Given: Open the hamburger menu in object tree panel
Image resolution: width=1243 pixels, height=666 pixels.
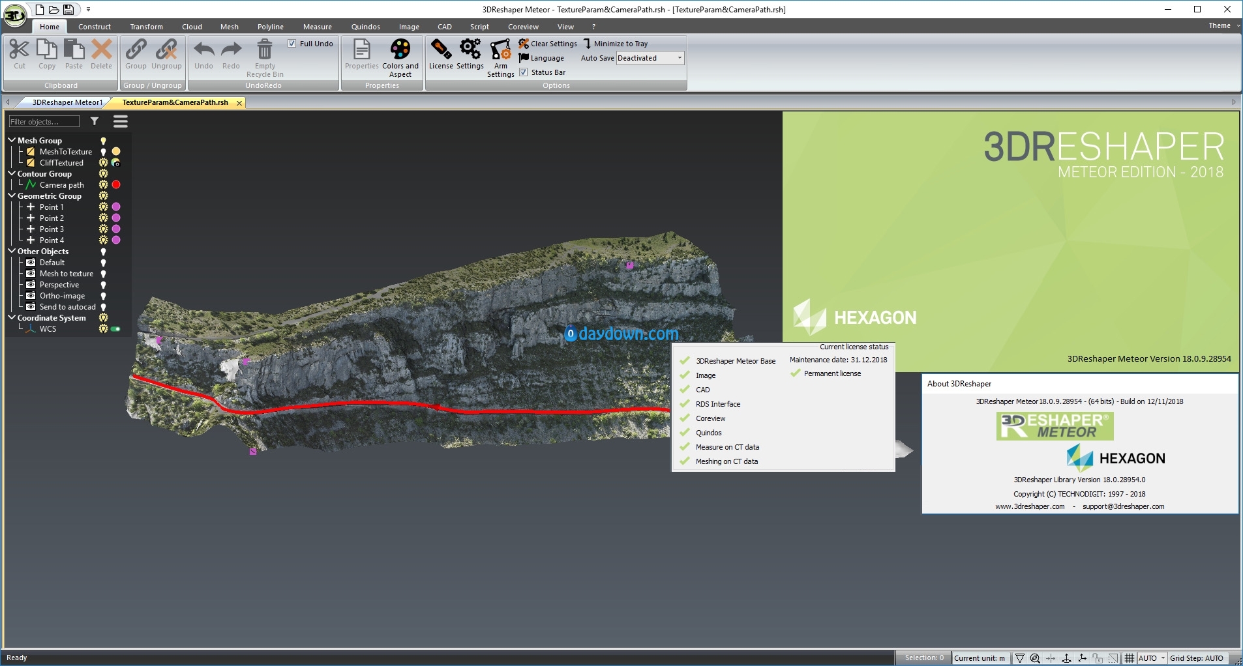Looking at the screenshot, I should click(x=121, y=121).
